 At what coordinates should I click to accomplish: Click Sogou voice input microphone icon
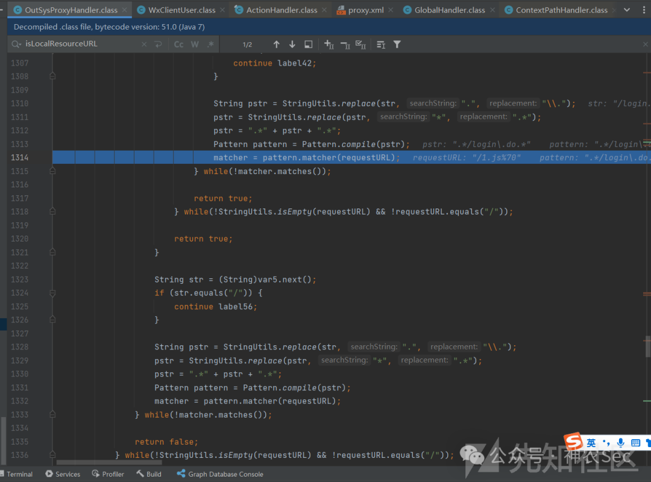pos(621,443)
